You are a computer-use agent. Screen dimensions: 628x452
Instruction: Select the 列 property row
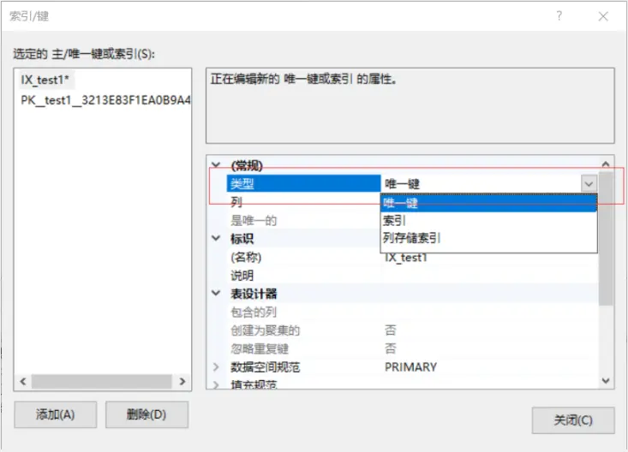point(303,202)
